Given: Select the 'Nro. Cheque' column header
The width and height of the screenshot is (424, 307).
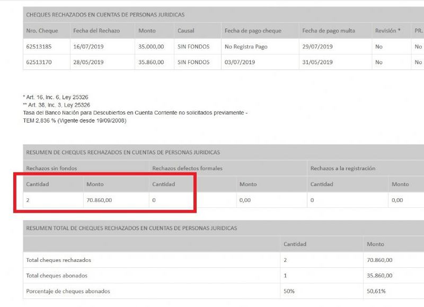Looking at the screenshot, I should point(42,31).
